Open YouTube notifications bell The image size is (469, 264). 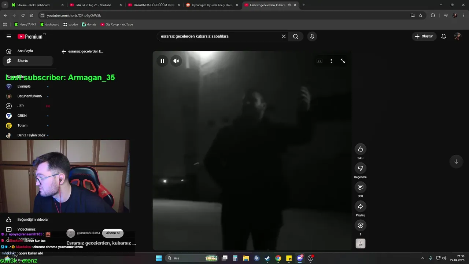point(444,36)
